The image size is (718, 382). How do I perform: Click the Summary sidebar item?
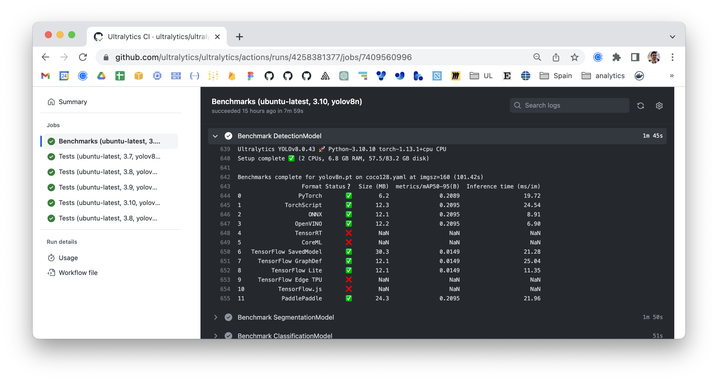[73, 102]
